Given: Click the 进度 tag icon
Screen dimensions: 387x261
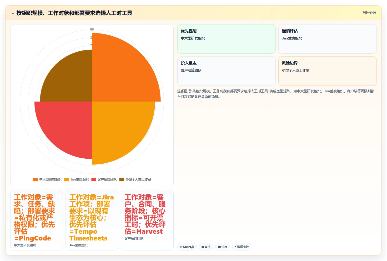Looking at the screenshot, I should tap(219, 247).
